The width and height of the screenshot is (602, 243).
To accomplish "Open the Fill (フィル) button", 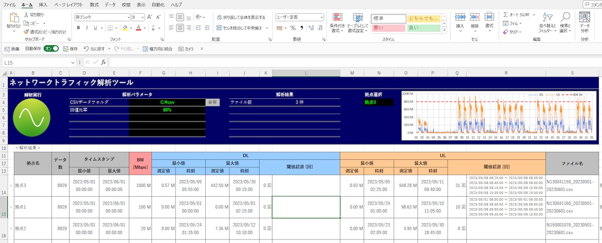I will [x=513, y=23].
